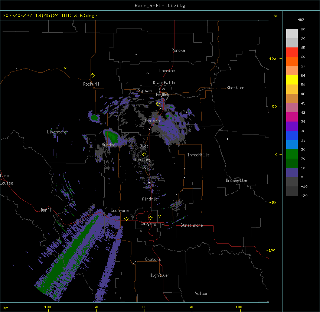Click the yellow diamond marker above Calgary label
320x312 pixels.
point(150,218)
